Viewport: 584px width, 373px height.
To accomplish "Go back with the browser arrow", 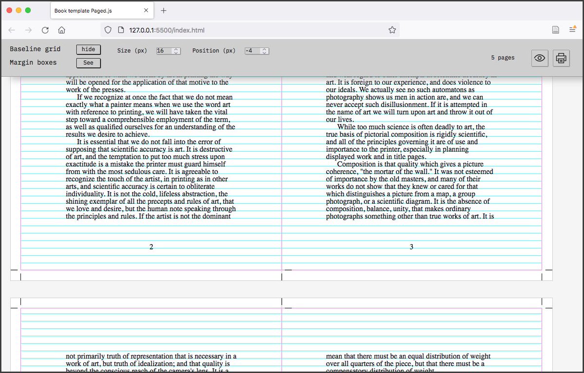I will pyautogui.click(x=12, y=30).
